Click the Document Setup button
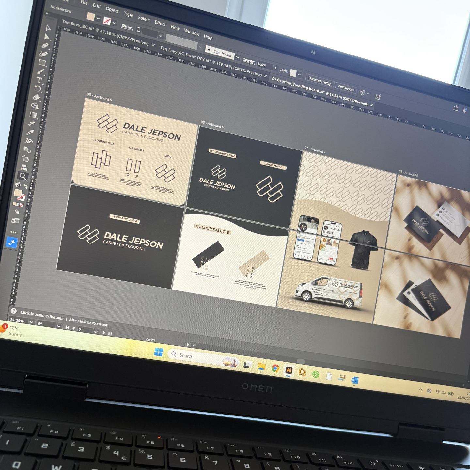The height and width of the screenshot is (470, 470). coord(320,81)
